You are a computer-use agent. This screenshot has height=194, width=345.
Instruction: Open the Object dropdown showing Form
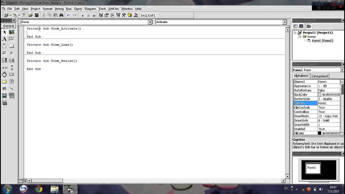pyautogui.click(x=150, y=22)
